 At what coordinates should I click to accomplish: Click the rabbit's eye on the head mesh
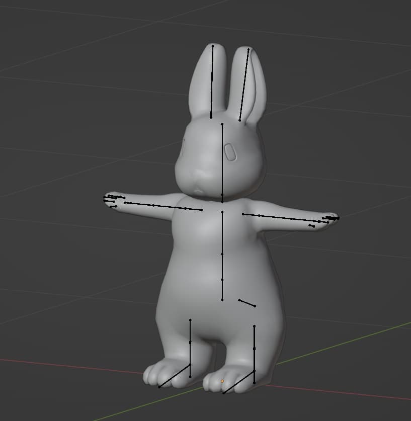point(230,152)
